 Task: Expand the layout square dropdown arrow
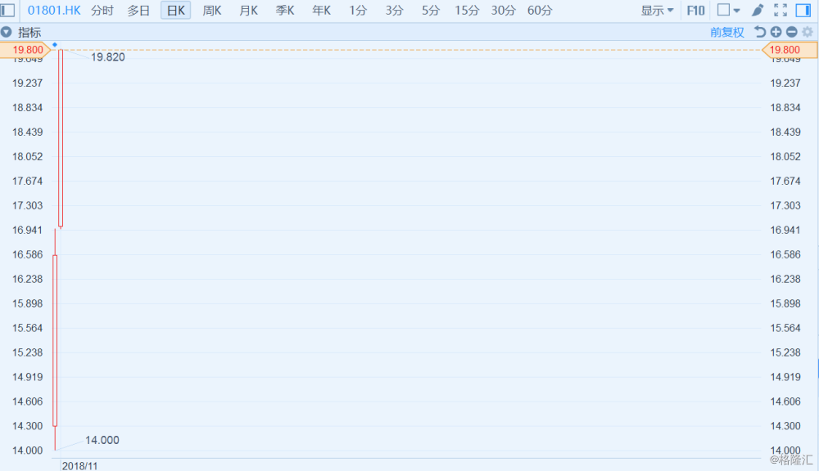736,11
